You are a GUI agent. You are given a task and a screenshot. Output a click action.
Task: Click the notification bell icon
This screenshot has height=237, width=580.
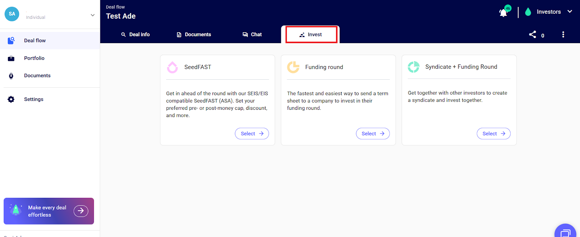pyautogui.click(x=503, y=13)
